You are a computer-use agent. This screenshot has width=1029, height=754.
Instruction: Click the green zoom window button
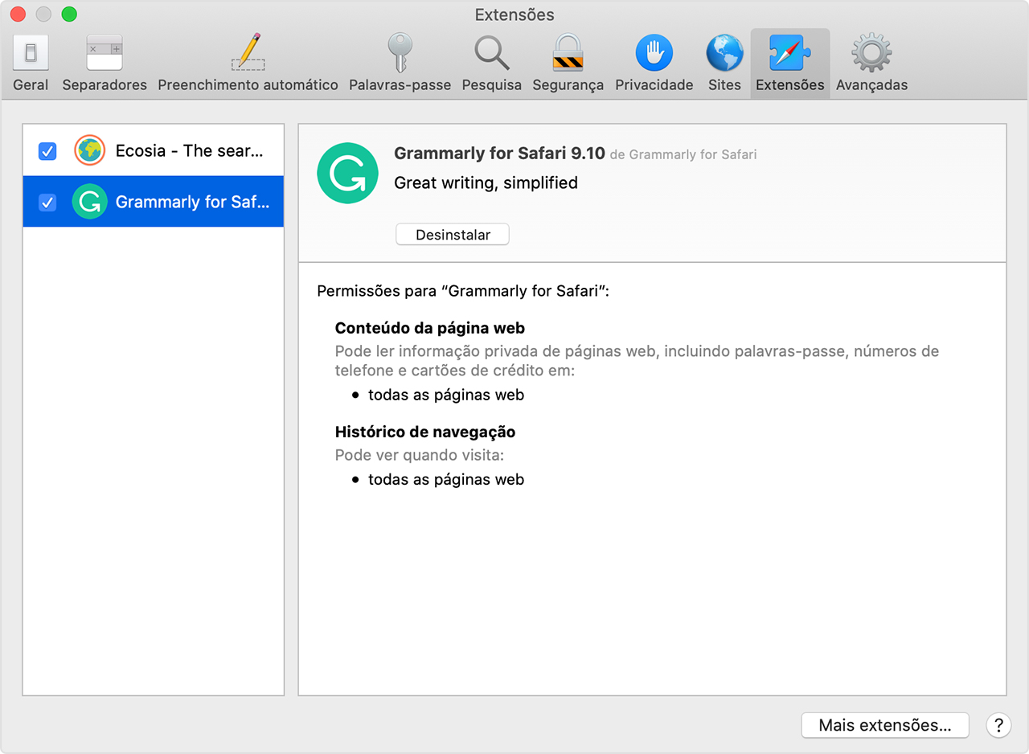point(70,14)
